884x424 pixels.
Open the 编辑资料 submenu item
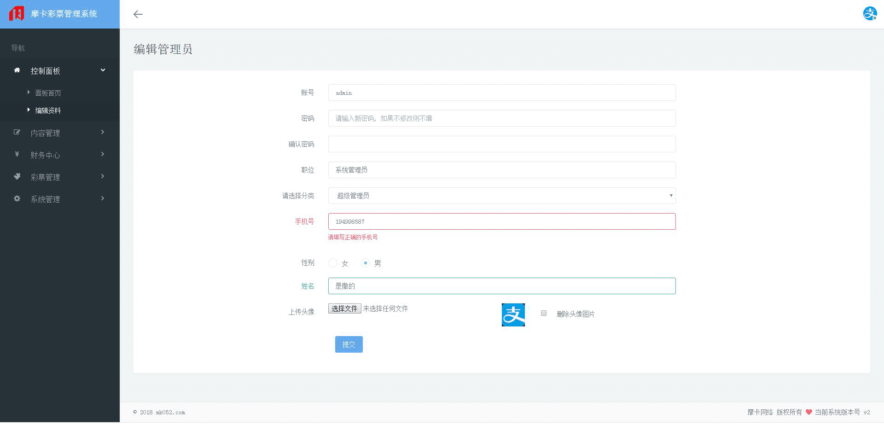(x=48, y=110)
